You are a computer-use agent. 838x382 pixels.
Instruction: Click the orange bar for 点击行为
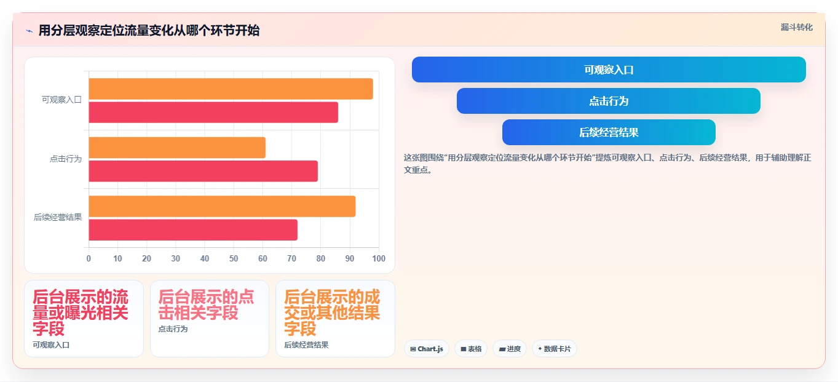click(177, 148)
